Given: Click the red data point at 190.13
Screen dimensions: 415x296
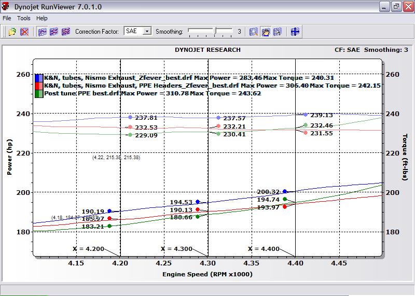Looking at the screenshot, I should pos(198,209).
